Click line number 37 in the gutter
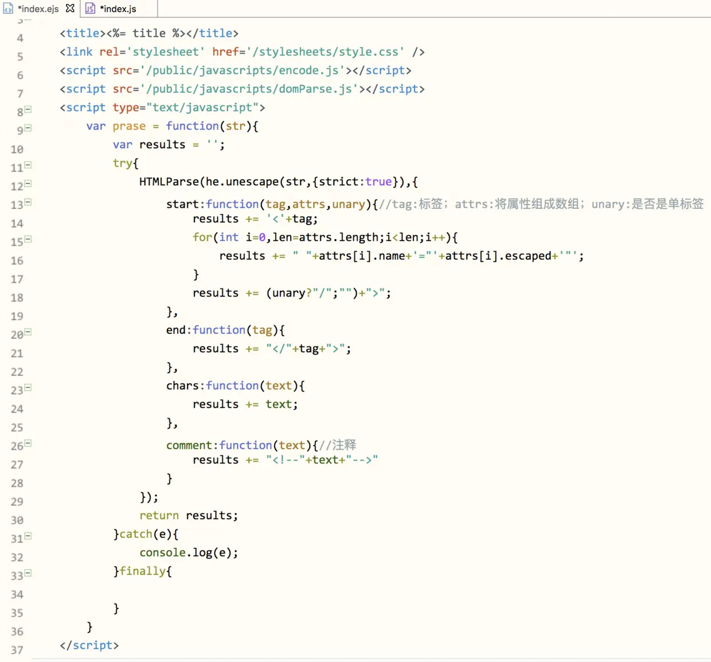711x662 pixels. coord(17,650)
